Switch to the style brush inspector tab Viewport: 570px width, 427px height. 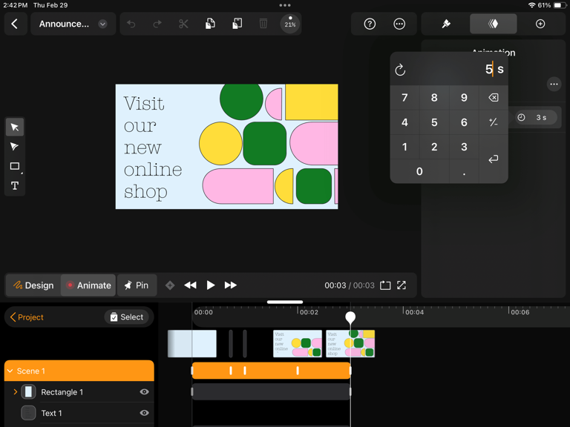(x=446, y=24)
